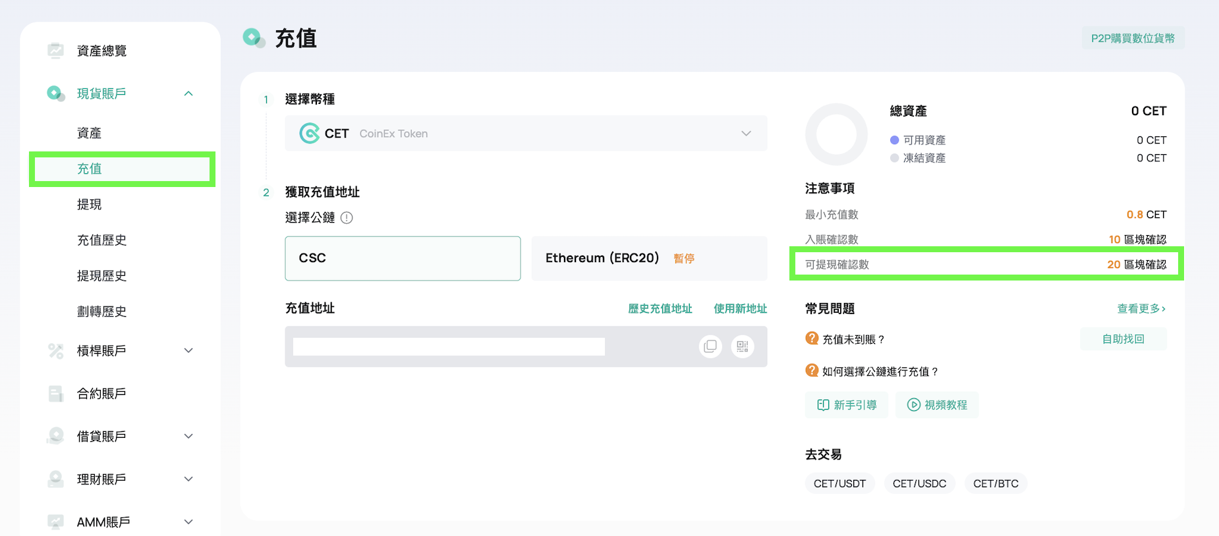Trade the CET/USDC pair
The image size is (1219, 536).
(920, 483)
